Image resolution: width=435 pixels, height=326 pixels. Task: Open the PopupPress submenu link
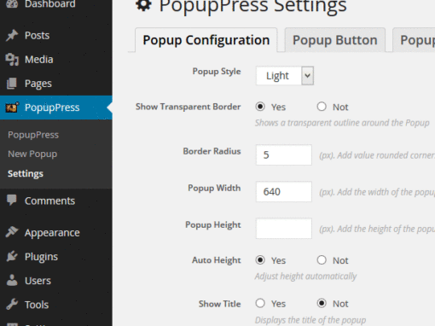[33, 135]
